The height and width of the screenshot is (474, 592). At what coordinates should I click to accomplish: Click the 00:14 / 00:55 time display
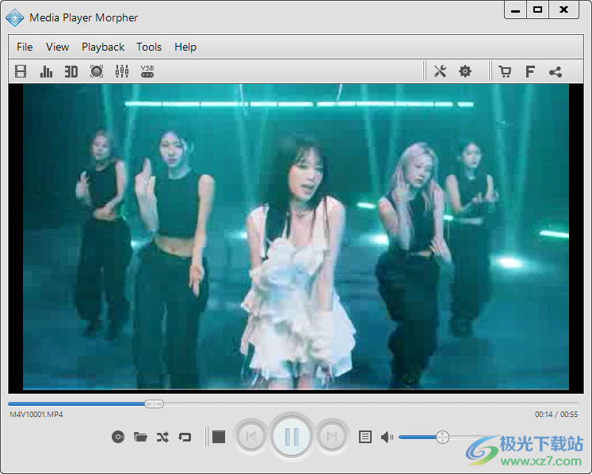click(x=556, y=415)
